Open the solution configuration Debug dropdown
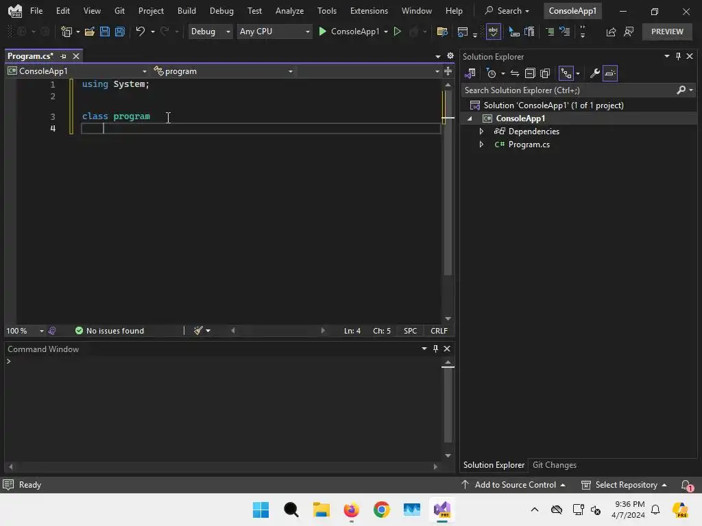Screen dimensions: 702x526 (x=210, y=32)
